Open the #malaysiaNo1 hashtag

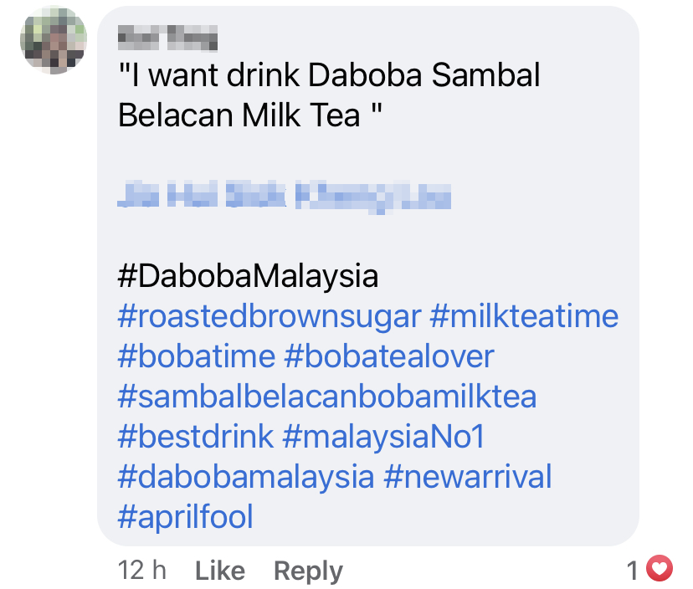384,437
